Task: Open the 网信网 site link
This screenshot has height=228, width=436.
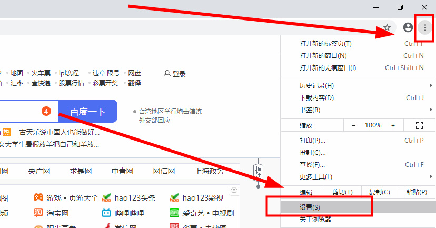Action: tap(164, 171)
